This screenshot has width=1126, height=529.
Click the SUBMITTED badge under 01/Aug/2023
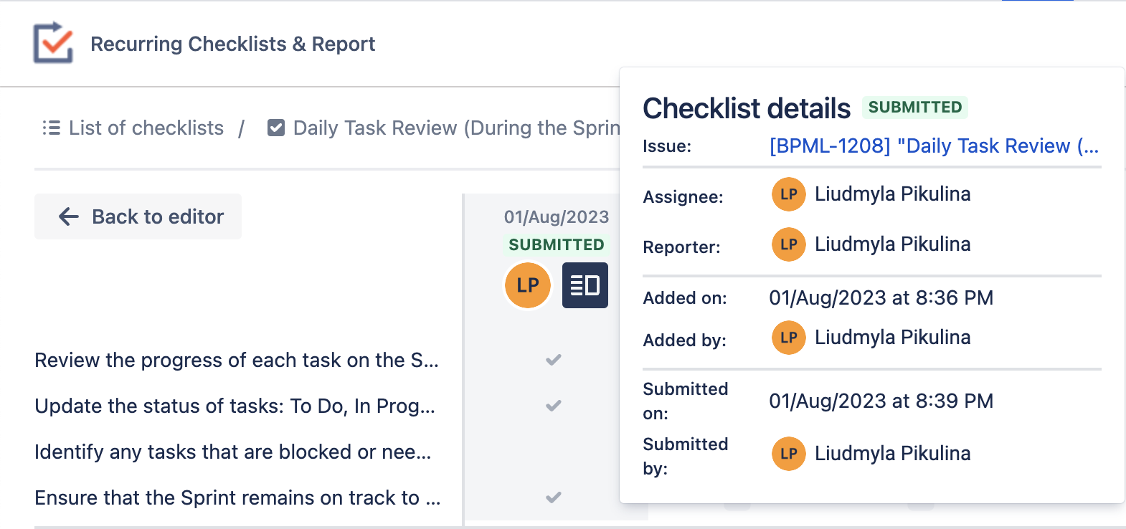click(x=557, y=244)
